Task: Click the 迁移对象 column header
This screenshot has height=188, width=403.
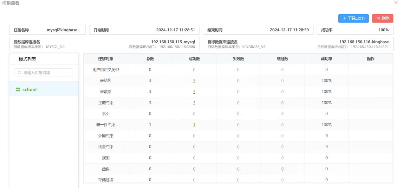Action: (x=106, y=59)
